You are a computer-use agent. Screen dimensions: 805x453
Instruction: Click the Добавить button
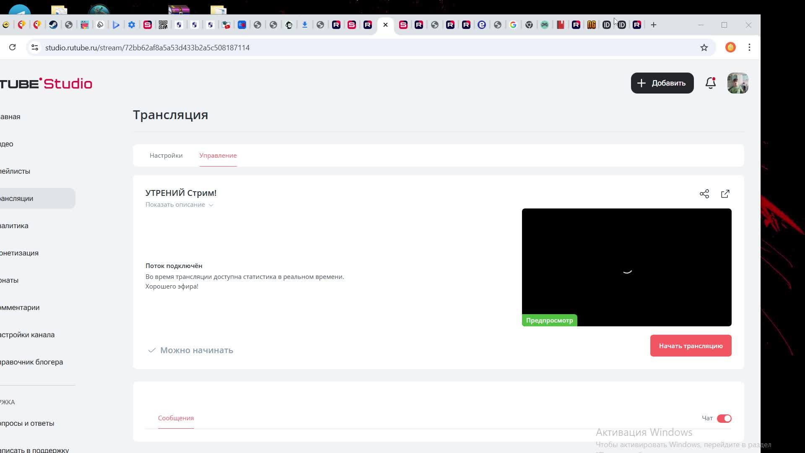662,83
